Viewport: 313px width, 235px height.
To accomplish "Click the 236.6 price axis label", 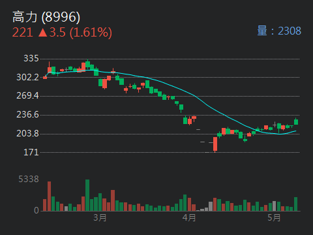I will point(27,115).
